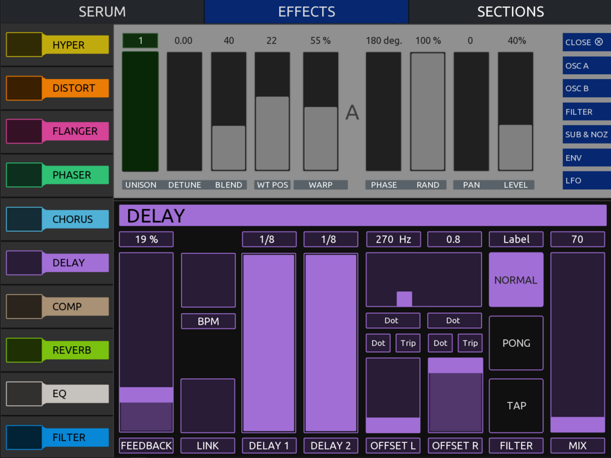The height and width of the screenshot is (458, 611).
Task: Switch to the SERUM tab
Action: point(102,12)
